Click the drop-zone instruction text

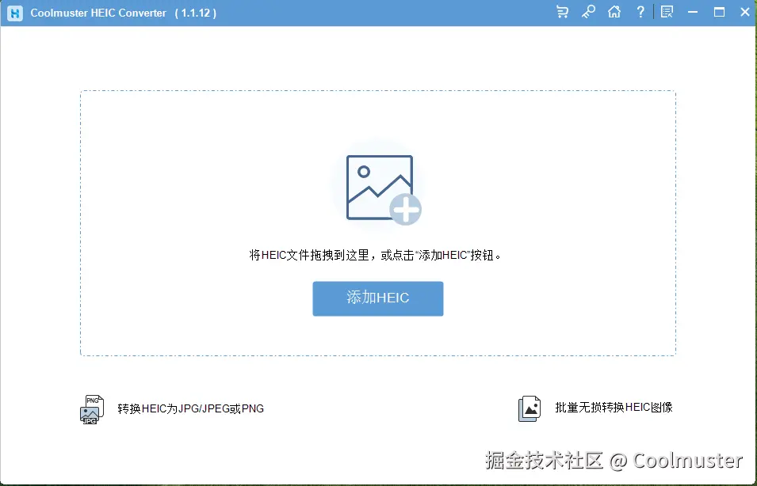[378, 255]
